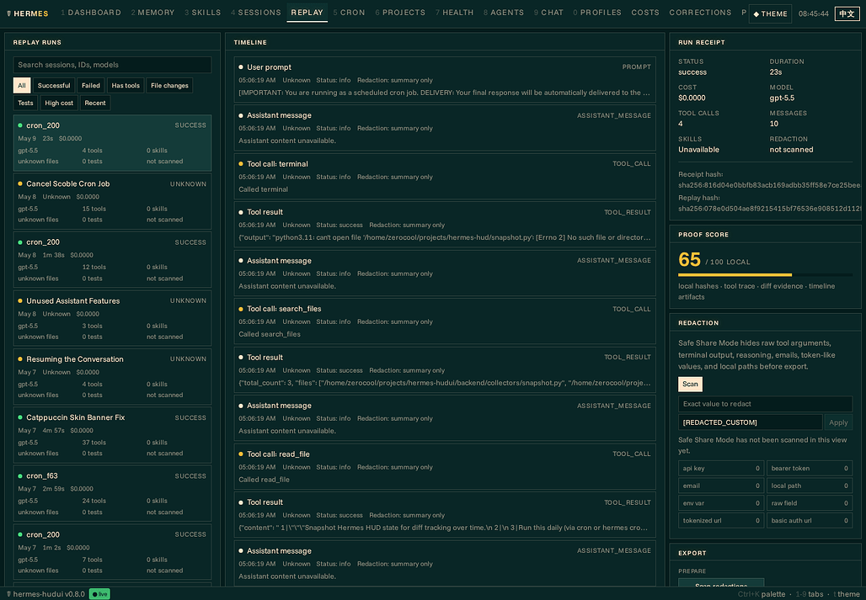Open the Dashboard tab

pos(91,12)
